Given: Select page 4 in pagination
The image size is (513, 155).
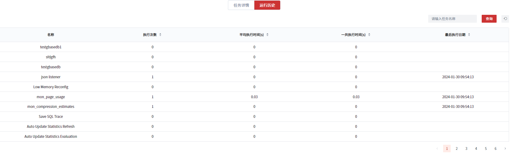Looking at the screenshot, I should pyautogui.click(x=476, y=149).
